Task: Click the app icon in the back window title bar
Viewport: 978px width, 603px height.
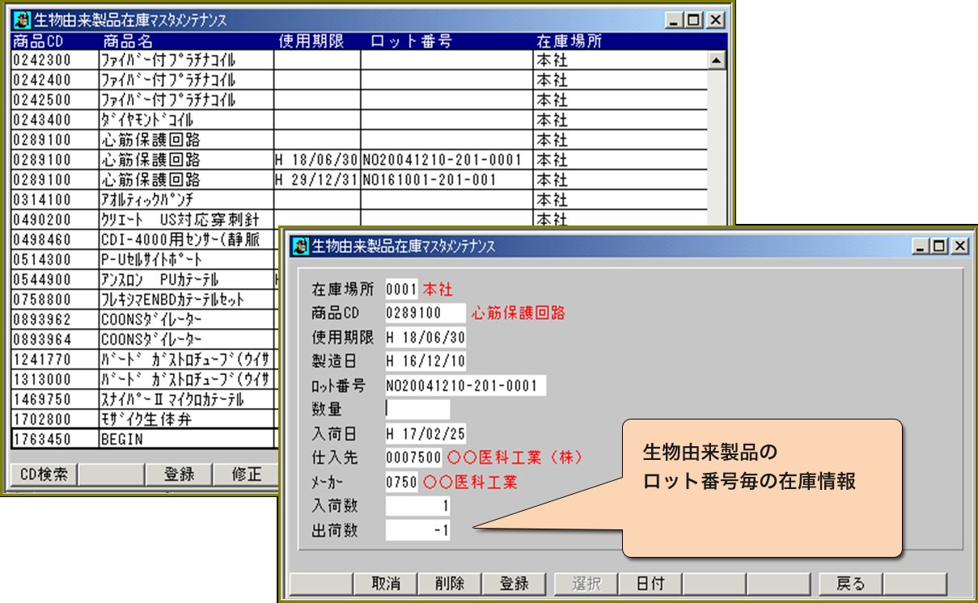Action: click(x=22, y=20)
